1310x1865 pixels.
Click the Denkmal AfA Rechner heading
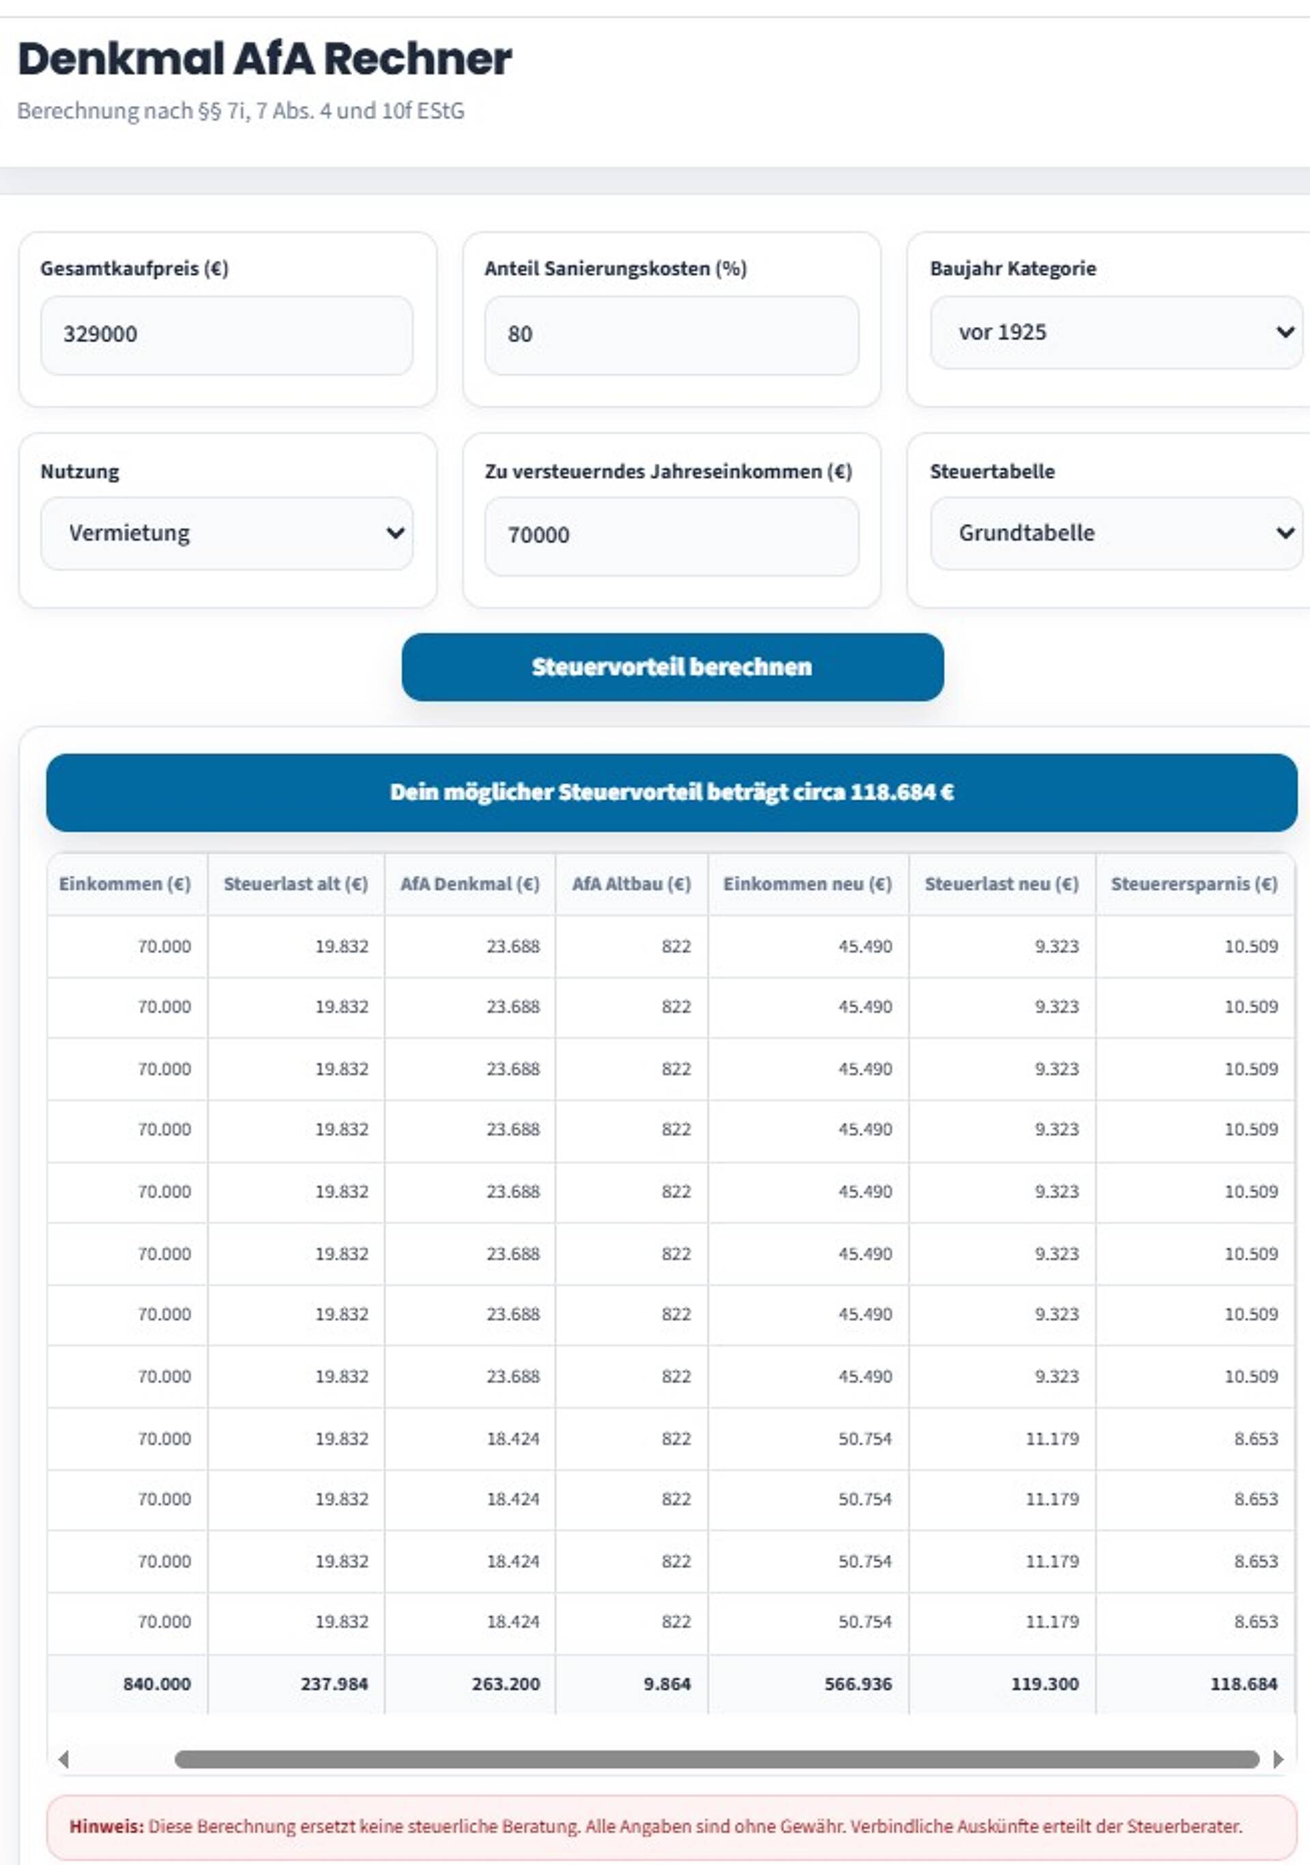[x=265, y=59]
